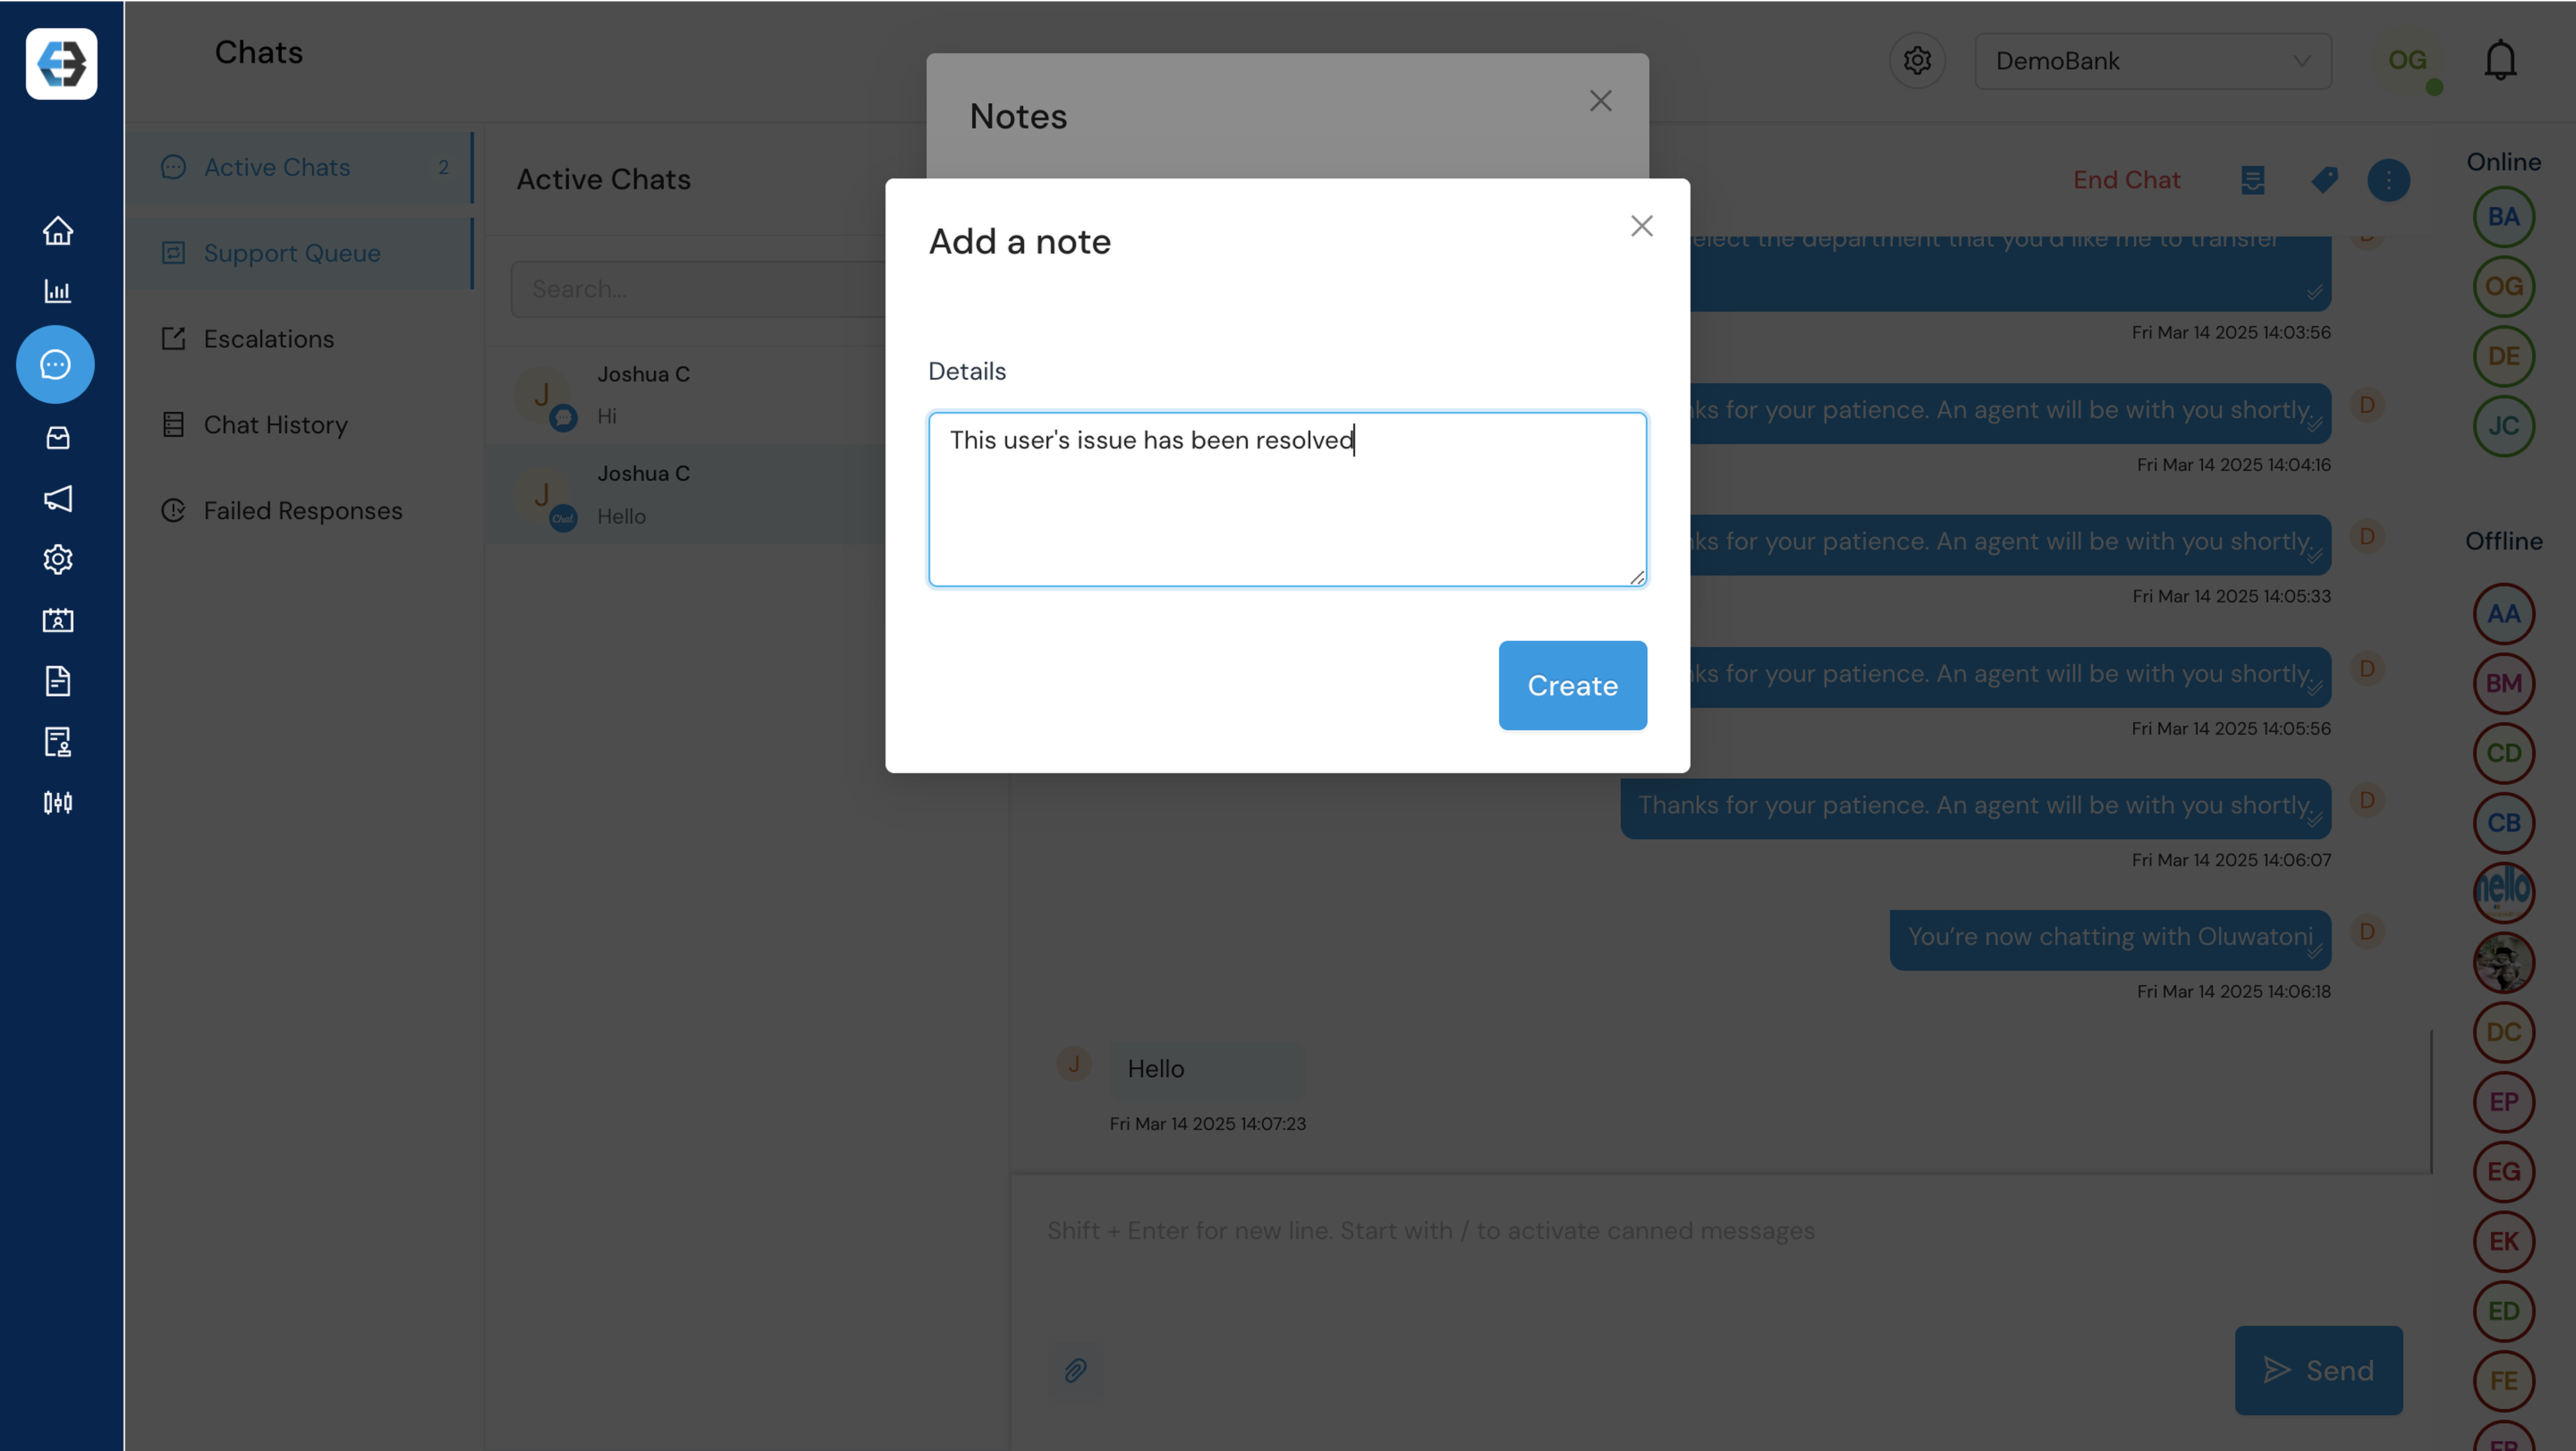Viewport: 2576px width, 1451px height.
Task: Select offline agent AA avatar
Action: coord(2503,614)
